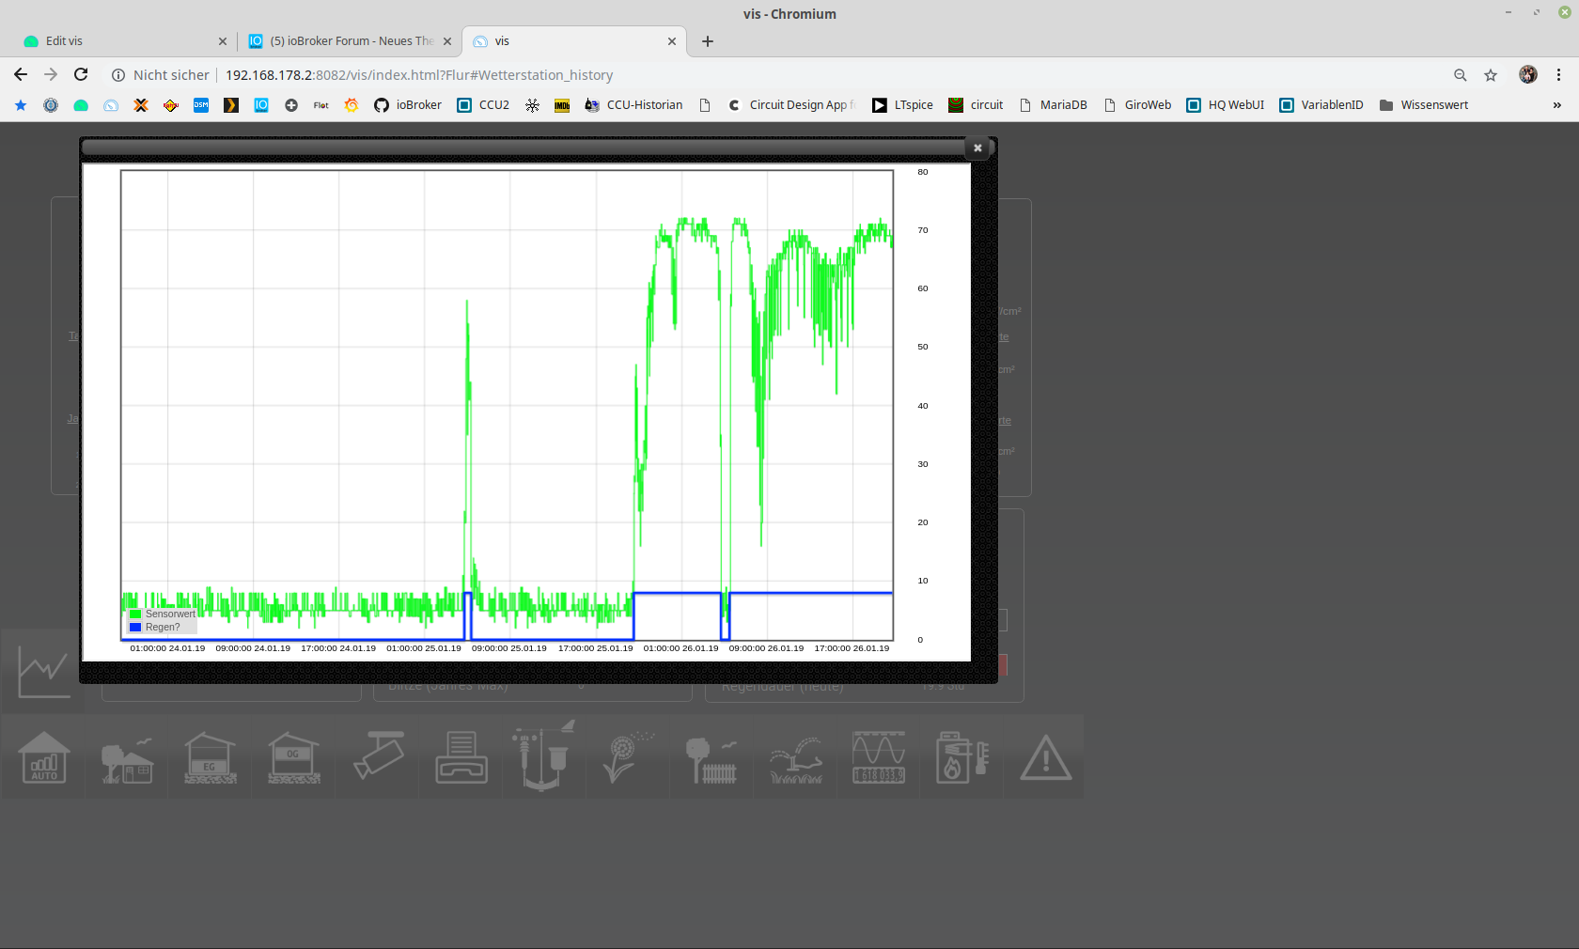This screenshot has width=1579, height=949.
Task: Open the weather station view icon
Action: 543,757
